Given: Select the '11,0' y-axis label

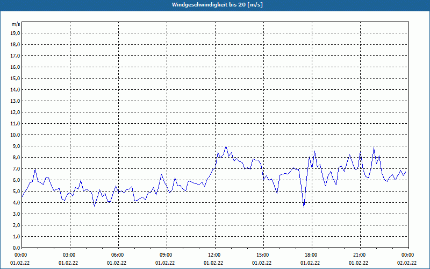Looking at the screenshot, I should (x=16, y=124).
